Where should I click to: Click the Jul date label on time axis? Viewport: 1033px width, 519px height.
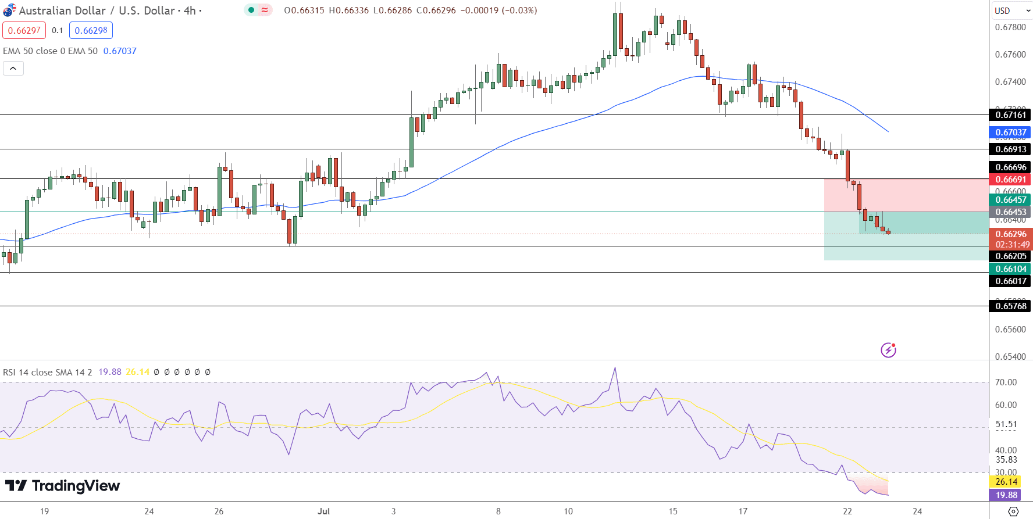(x=323, y=511)
